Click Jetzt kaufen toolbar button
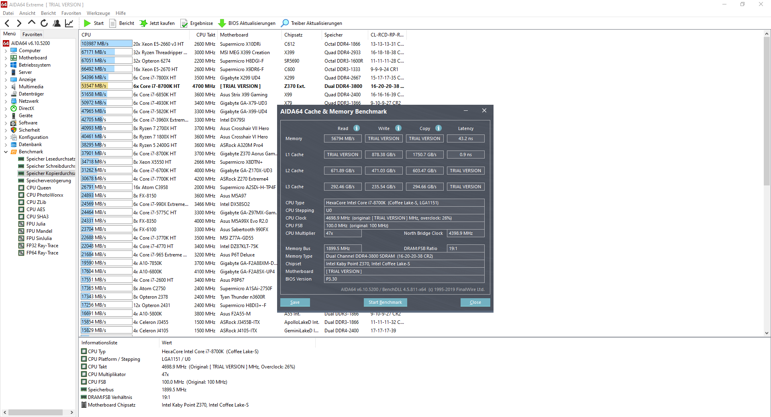771x417 pixels. coord(157,23)
